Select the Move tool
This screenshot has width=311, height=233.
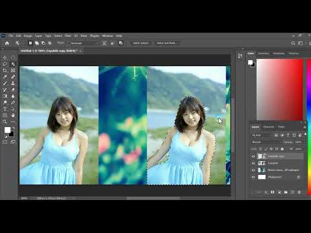point(5,58)
